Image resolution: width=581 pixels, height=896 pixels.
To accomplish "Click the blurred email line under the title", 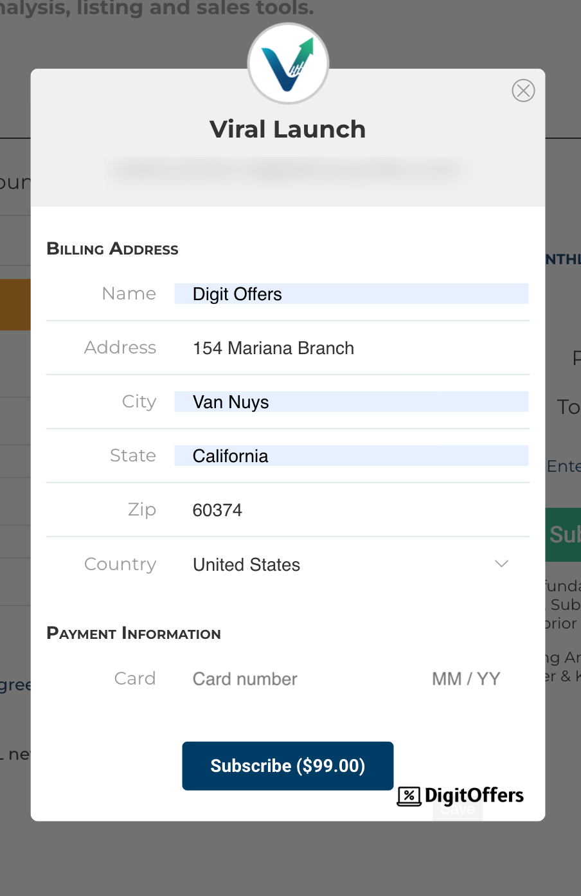I will pos(287,170).
